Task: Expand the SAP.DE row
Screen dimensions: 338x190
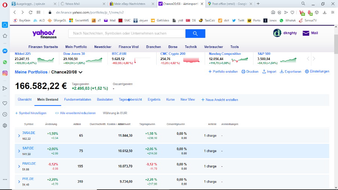Action: (x=19, y=151)
